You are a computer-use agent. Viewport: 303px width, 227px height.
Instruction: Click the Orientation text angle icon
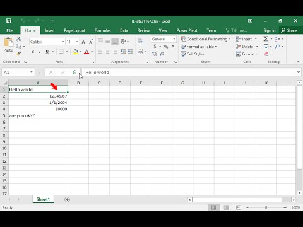(123, 41)
